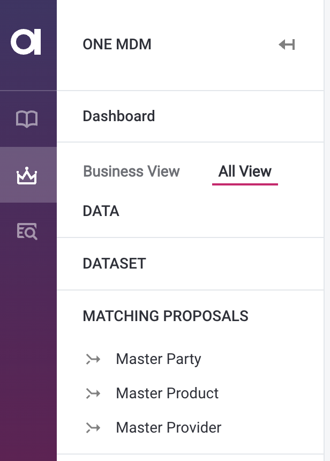The height and width of the screenshot is (461, 330).
Task: Switch to the Business View tab
Action: [x=131, y=171]
